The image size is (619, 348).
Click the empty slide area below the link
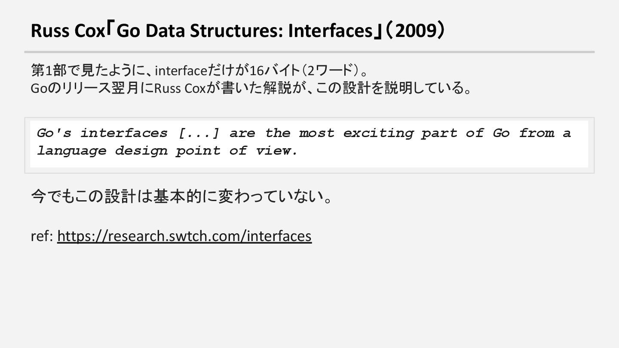pyautogui.click(x=309, y=296)
